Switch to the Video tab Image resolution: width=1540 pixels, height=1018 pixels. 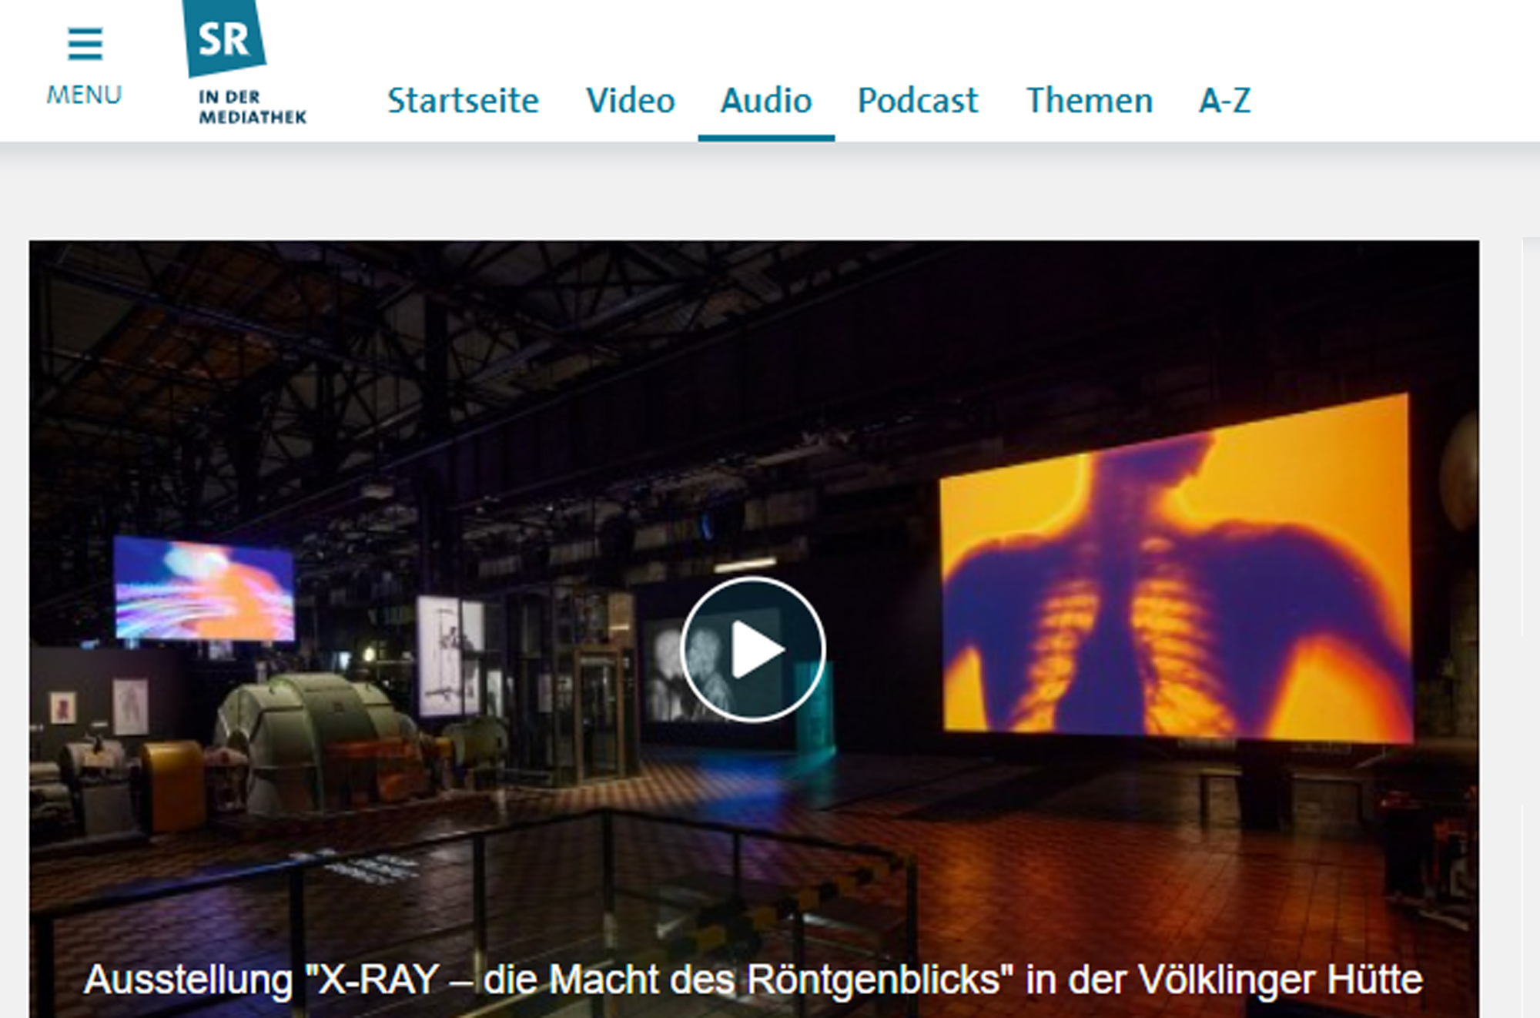[x=630, y=101]
